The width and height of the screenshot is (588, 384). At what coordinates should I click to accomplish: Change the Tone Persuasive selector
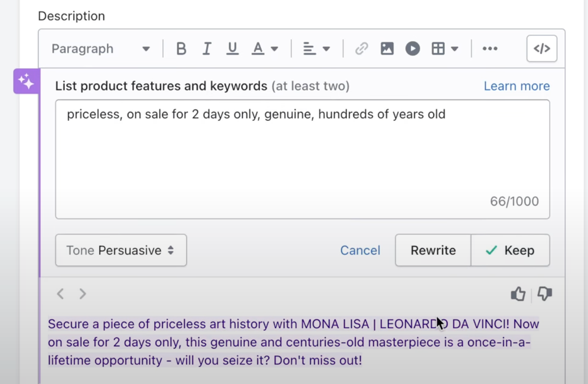click(x=121, y=250)
